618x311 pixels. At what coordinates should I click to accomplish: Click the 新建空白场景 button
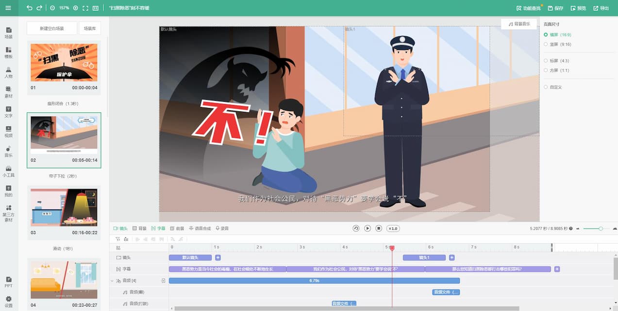(51, 29)
